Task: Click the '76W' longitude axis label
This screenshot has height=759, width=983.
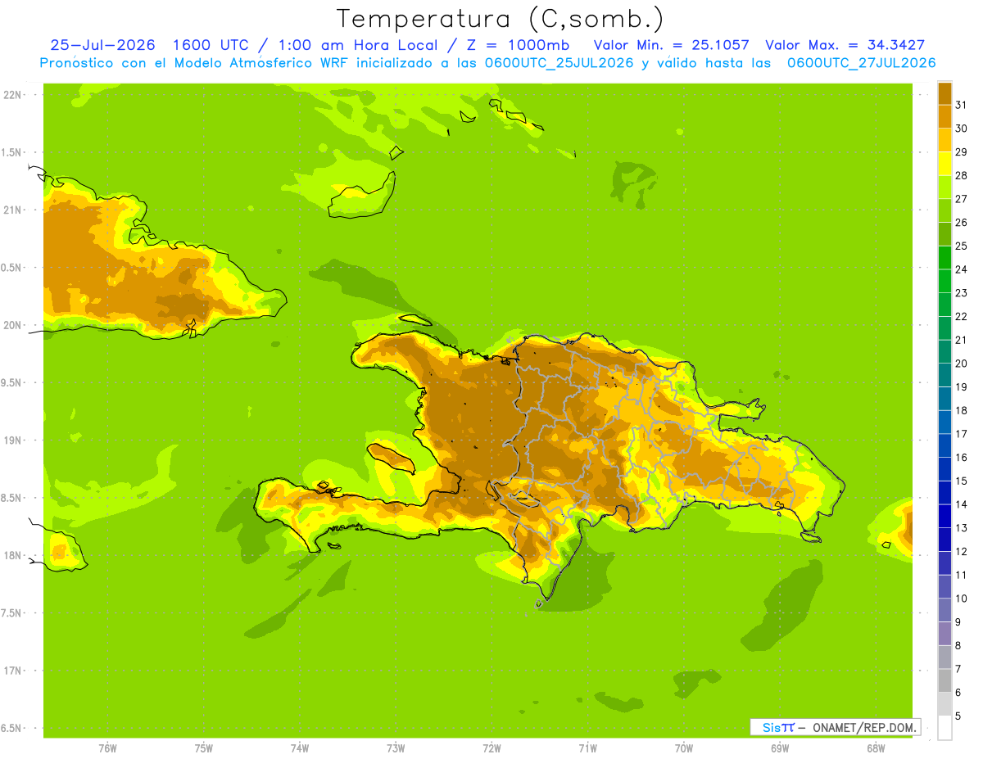Action: point(107,748)
